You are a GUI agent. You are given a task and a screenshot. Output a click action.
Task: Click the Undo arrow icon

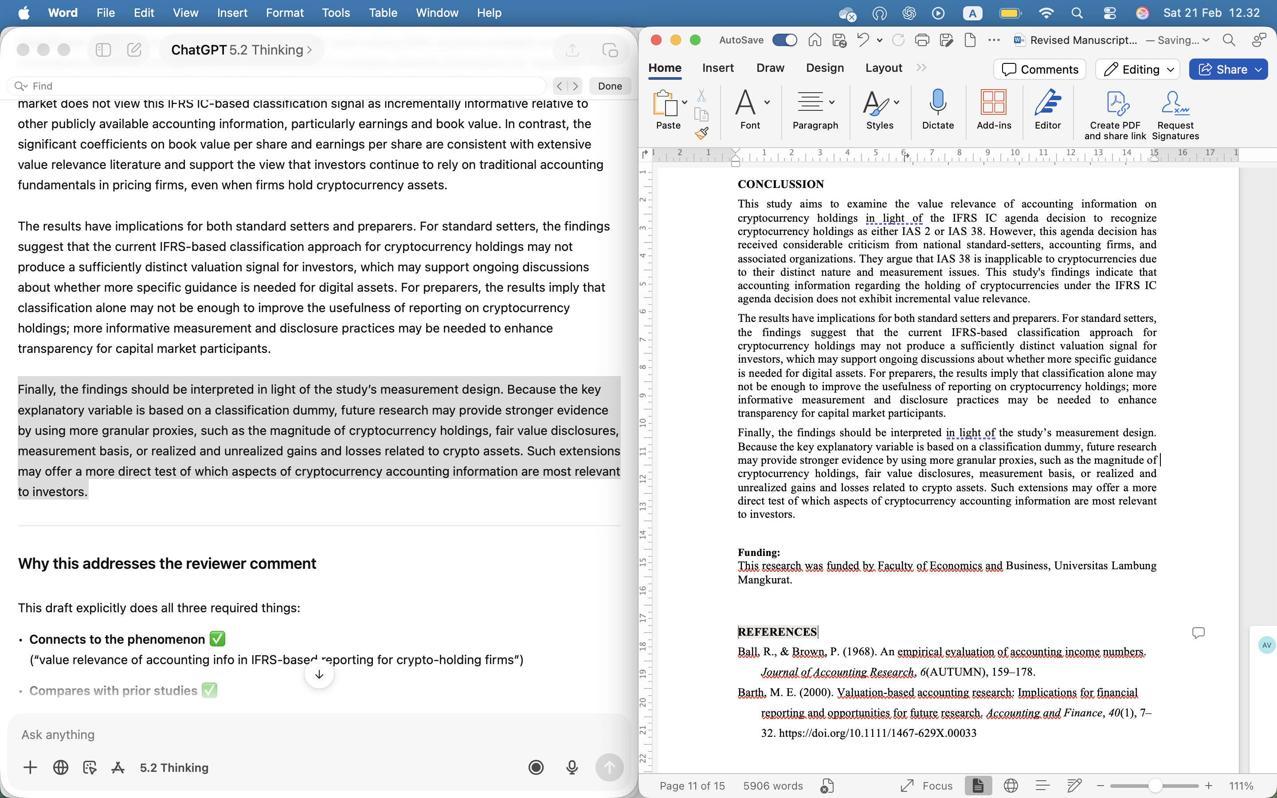tap(863, 40)
